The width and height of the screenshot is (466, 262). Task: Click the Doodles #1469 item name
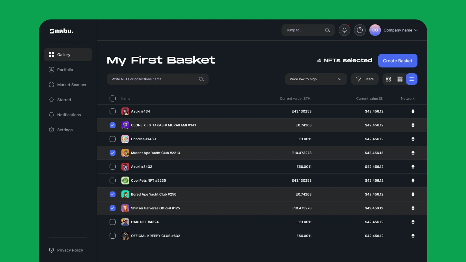(143, 139)
